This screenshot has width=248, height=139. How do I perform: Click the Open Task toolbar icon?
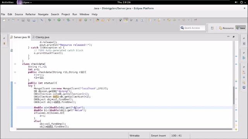(x=103, y=20)
